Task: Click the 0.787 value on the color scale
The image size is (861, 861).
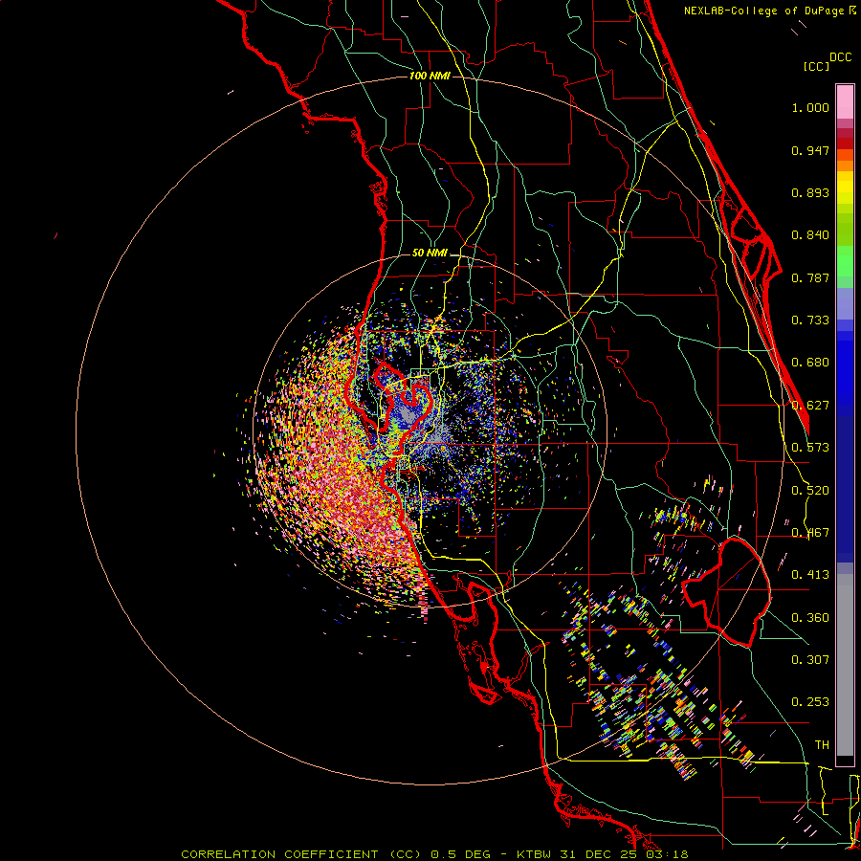Action: coord(810,277)
